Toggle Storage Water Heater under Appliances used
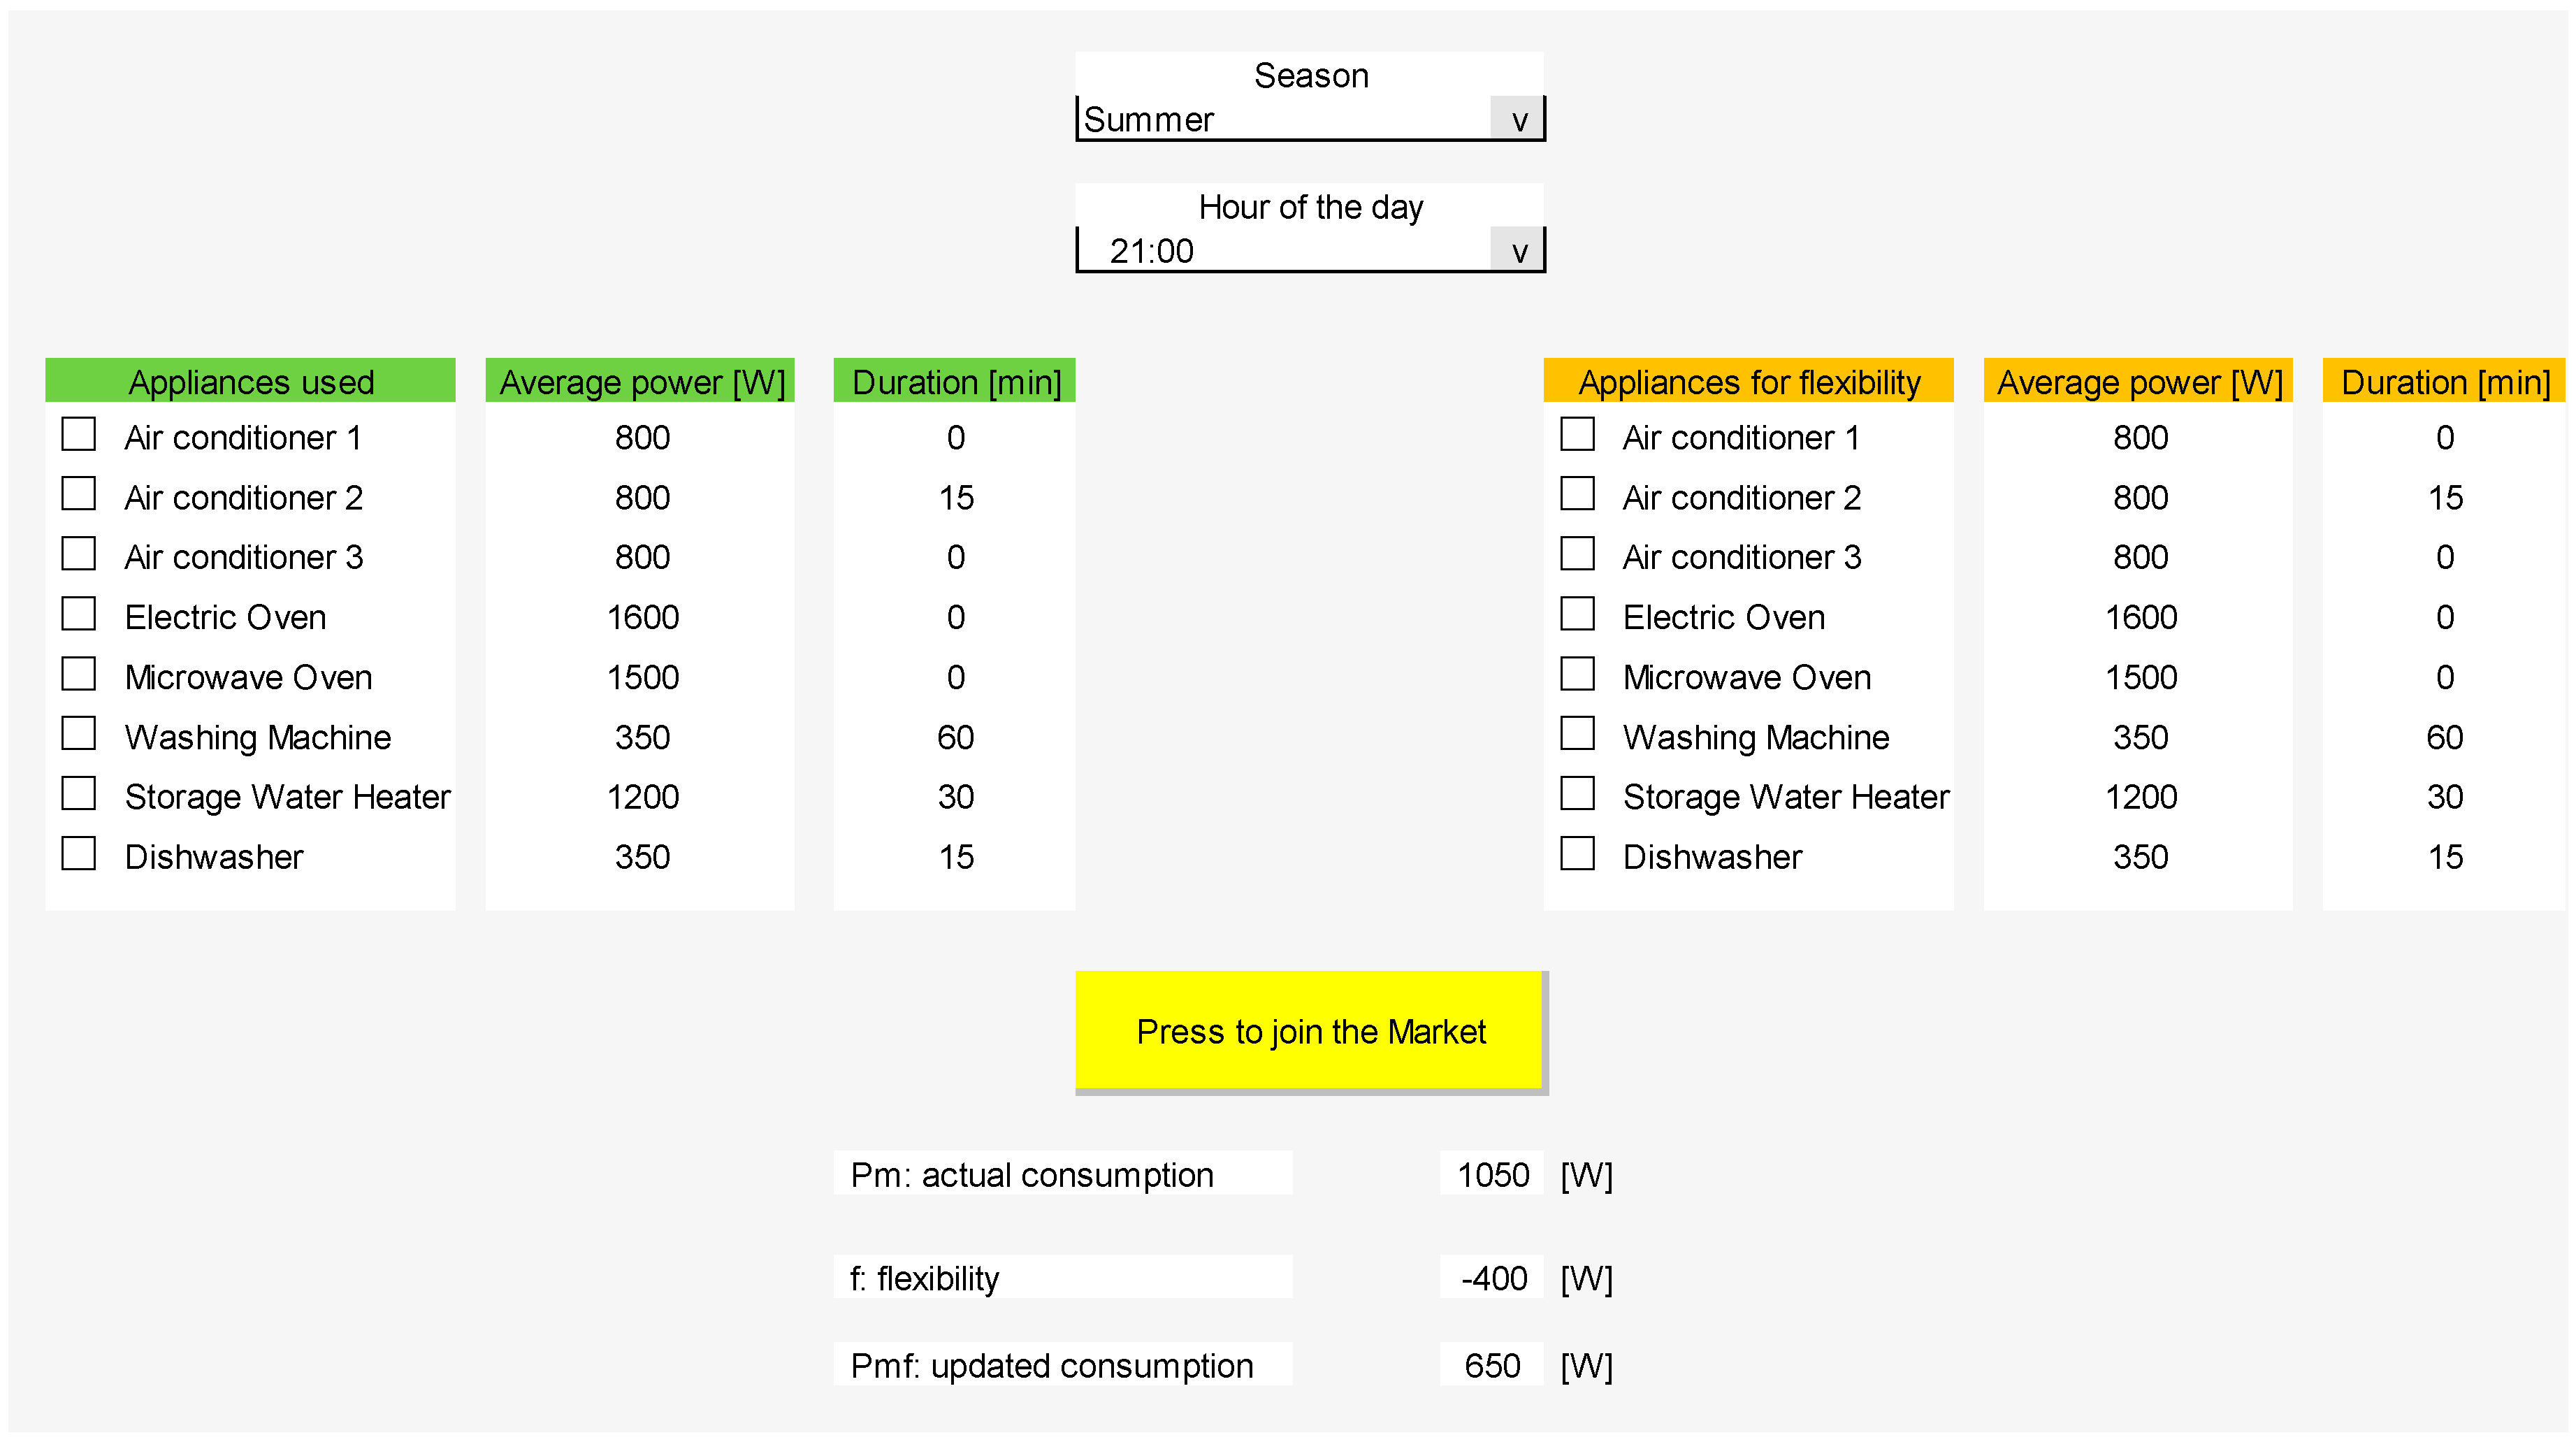 click(x=79, y=795)
